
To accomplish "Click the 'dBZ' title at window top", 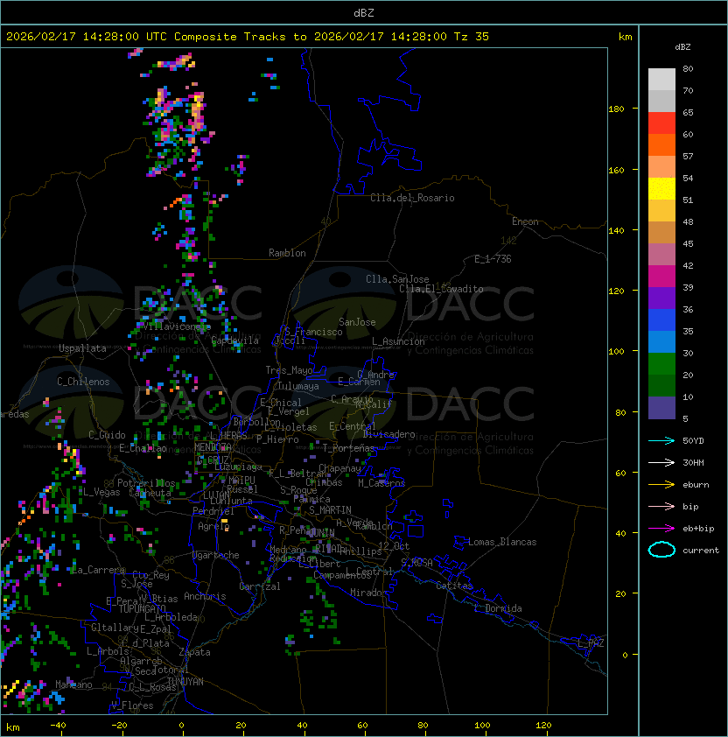I will point(364,12).
